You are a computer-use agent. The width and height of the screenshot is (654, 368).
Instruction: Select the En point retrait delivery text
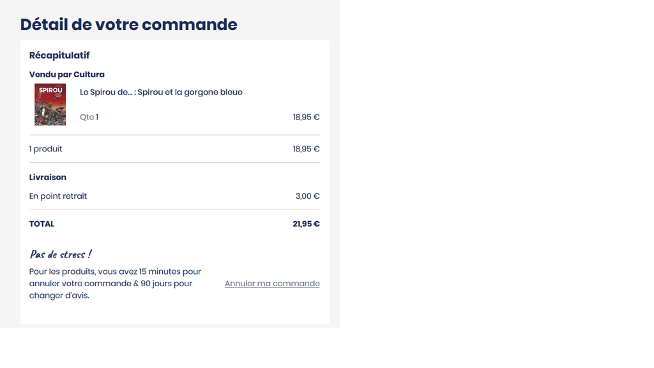[58, 196]
